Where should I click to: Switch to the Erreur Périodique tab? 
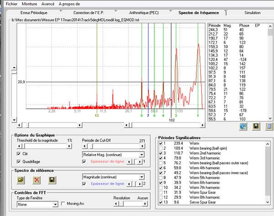pos(34,13)
